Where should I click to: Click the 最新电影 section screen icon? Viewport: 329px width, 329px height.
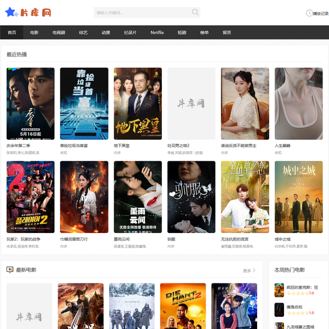[x=9, y=270]
